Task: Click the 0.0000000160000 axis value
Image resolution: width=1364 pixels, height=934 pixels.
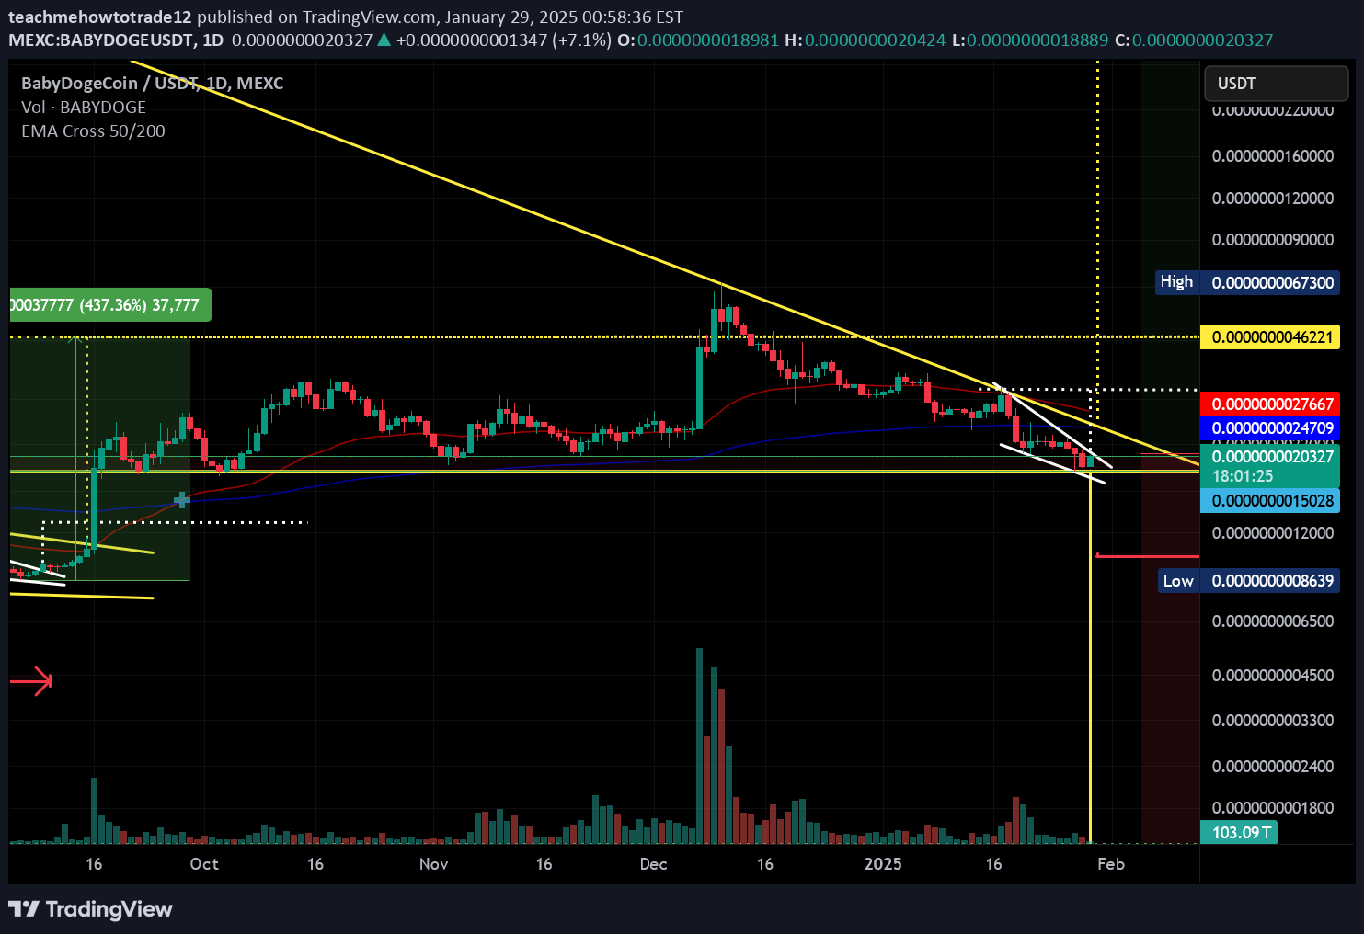Action: pyautogui.click(x=1272, y=156)
